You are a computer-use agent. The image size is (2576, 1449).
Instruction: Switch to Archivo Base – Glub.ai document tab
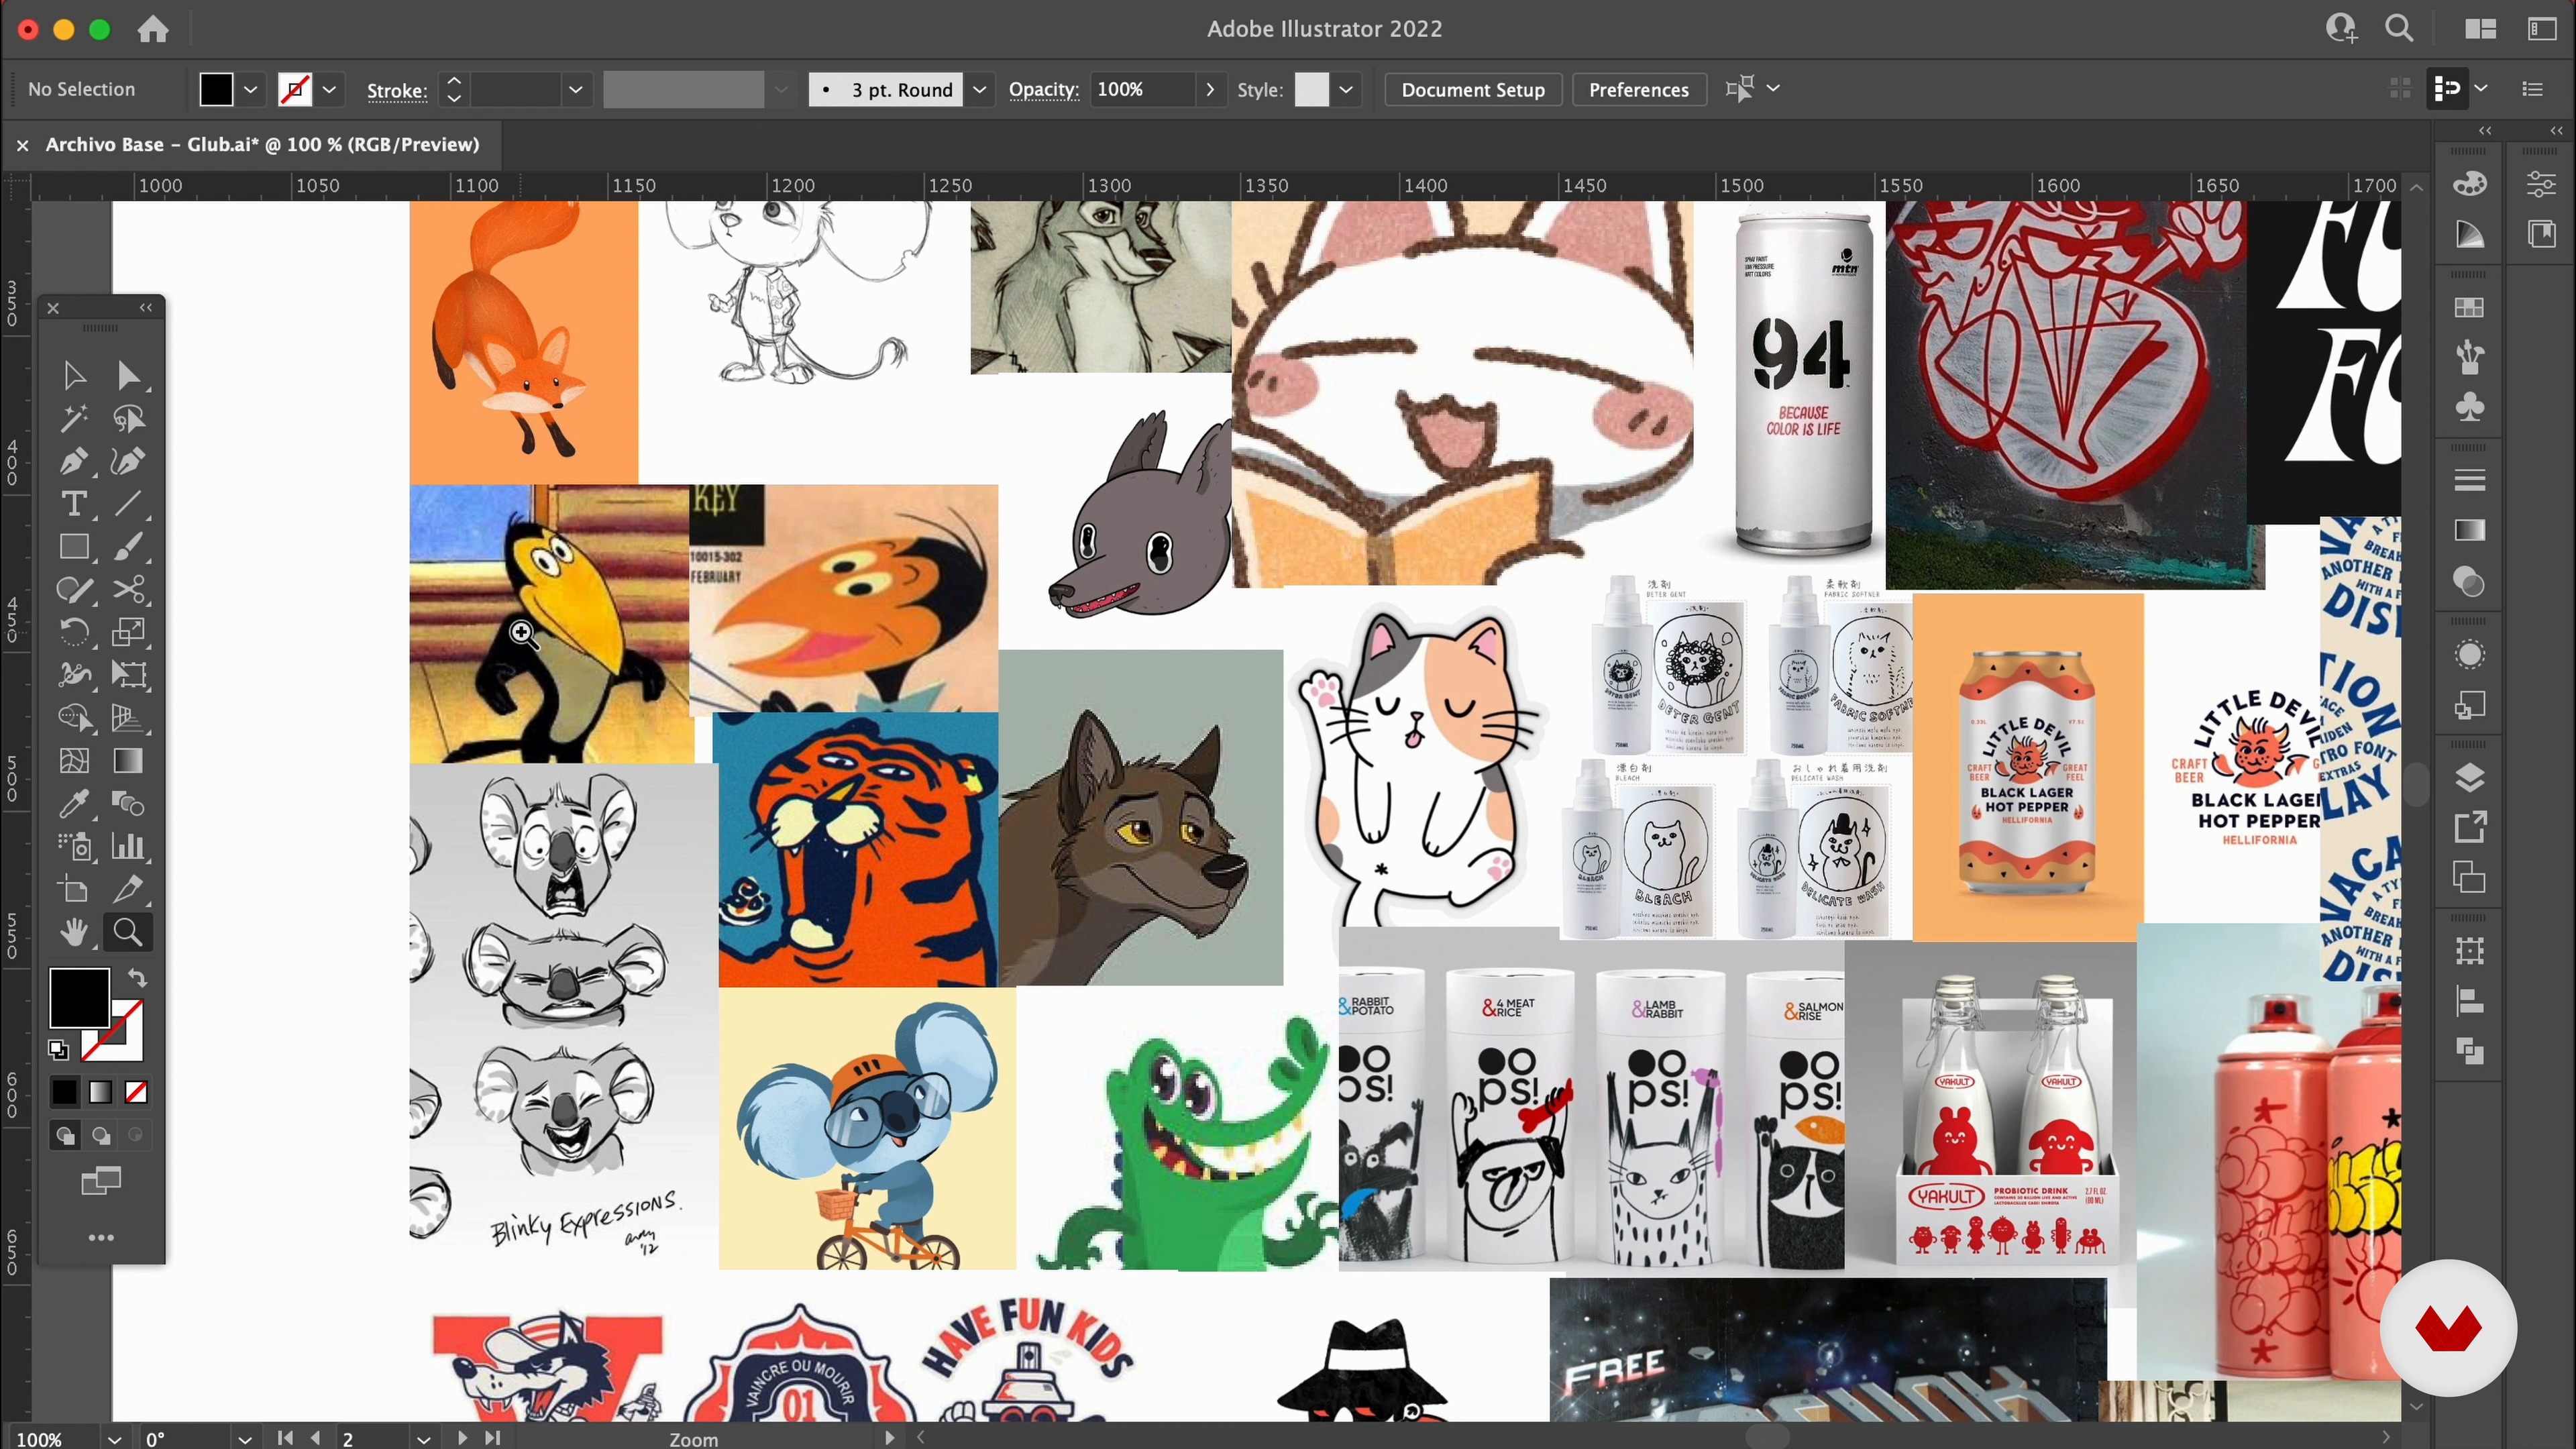(x=262, y=144)
